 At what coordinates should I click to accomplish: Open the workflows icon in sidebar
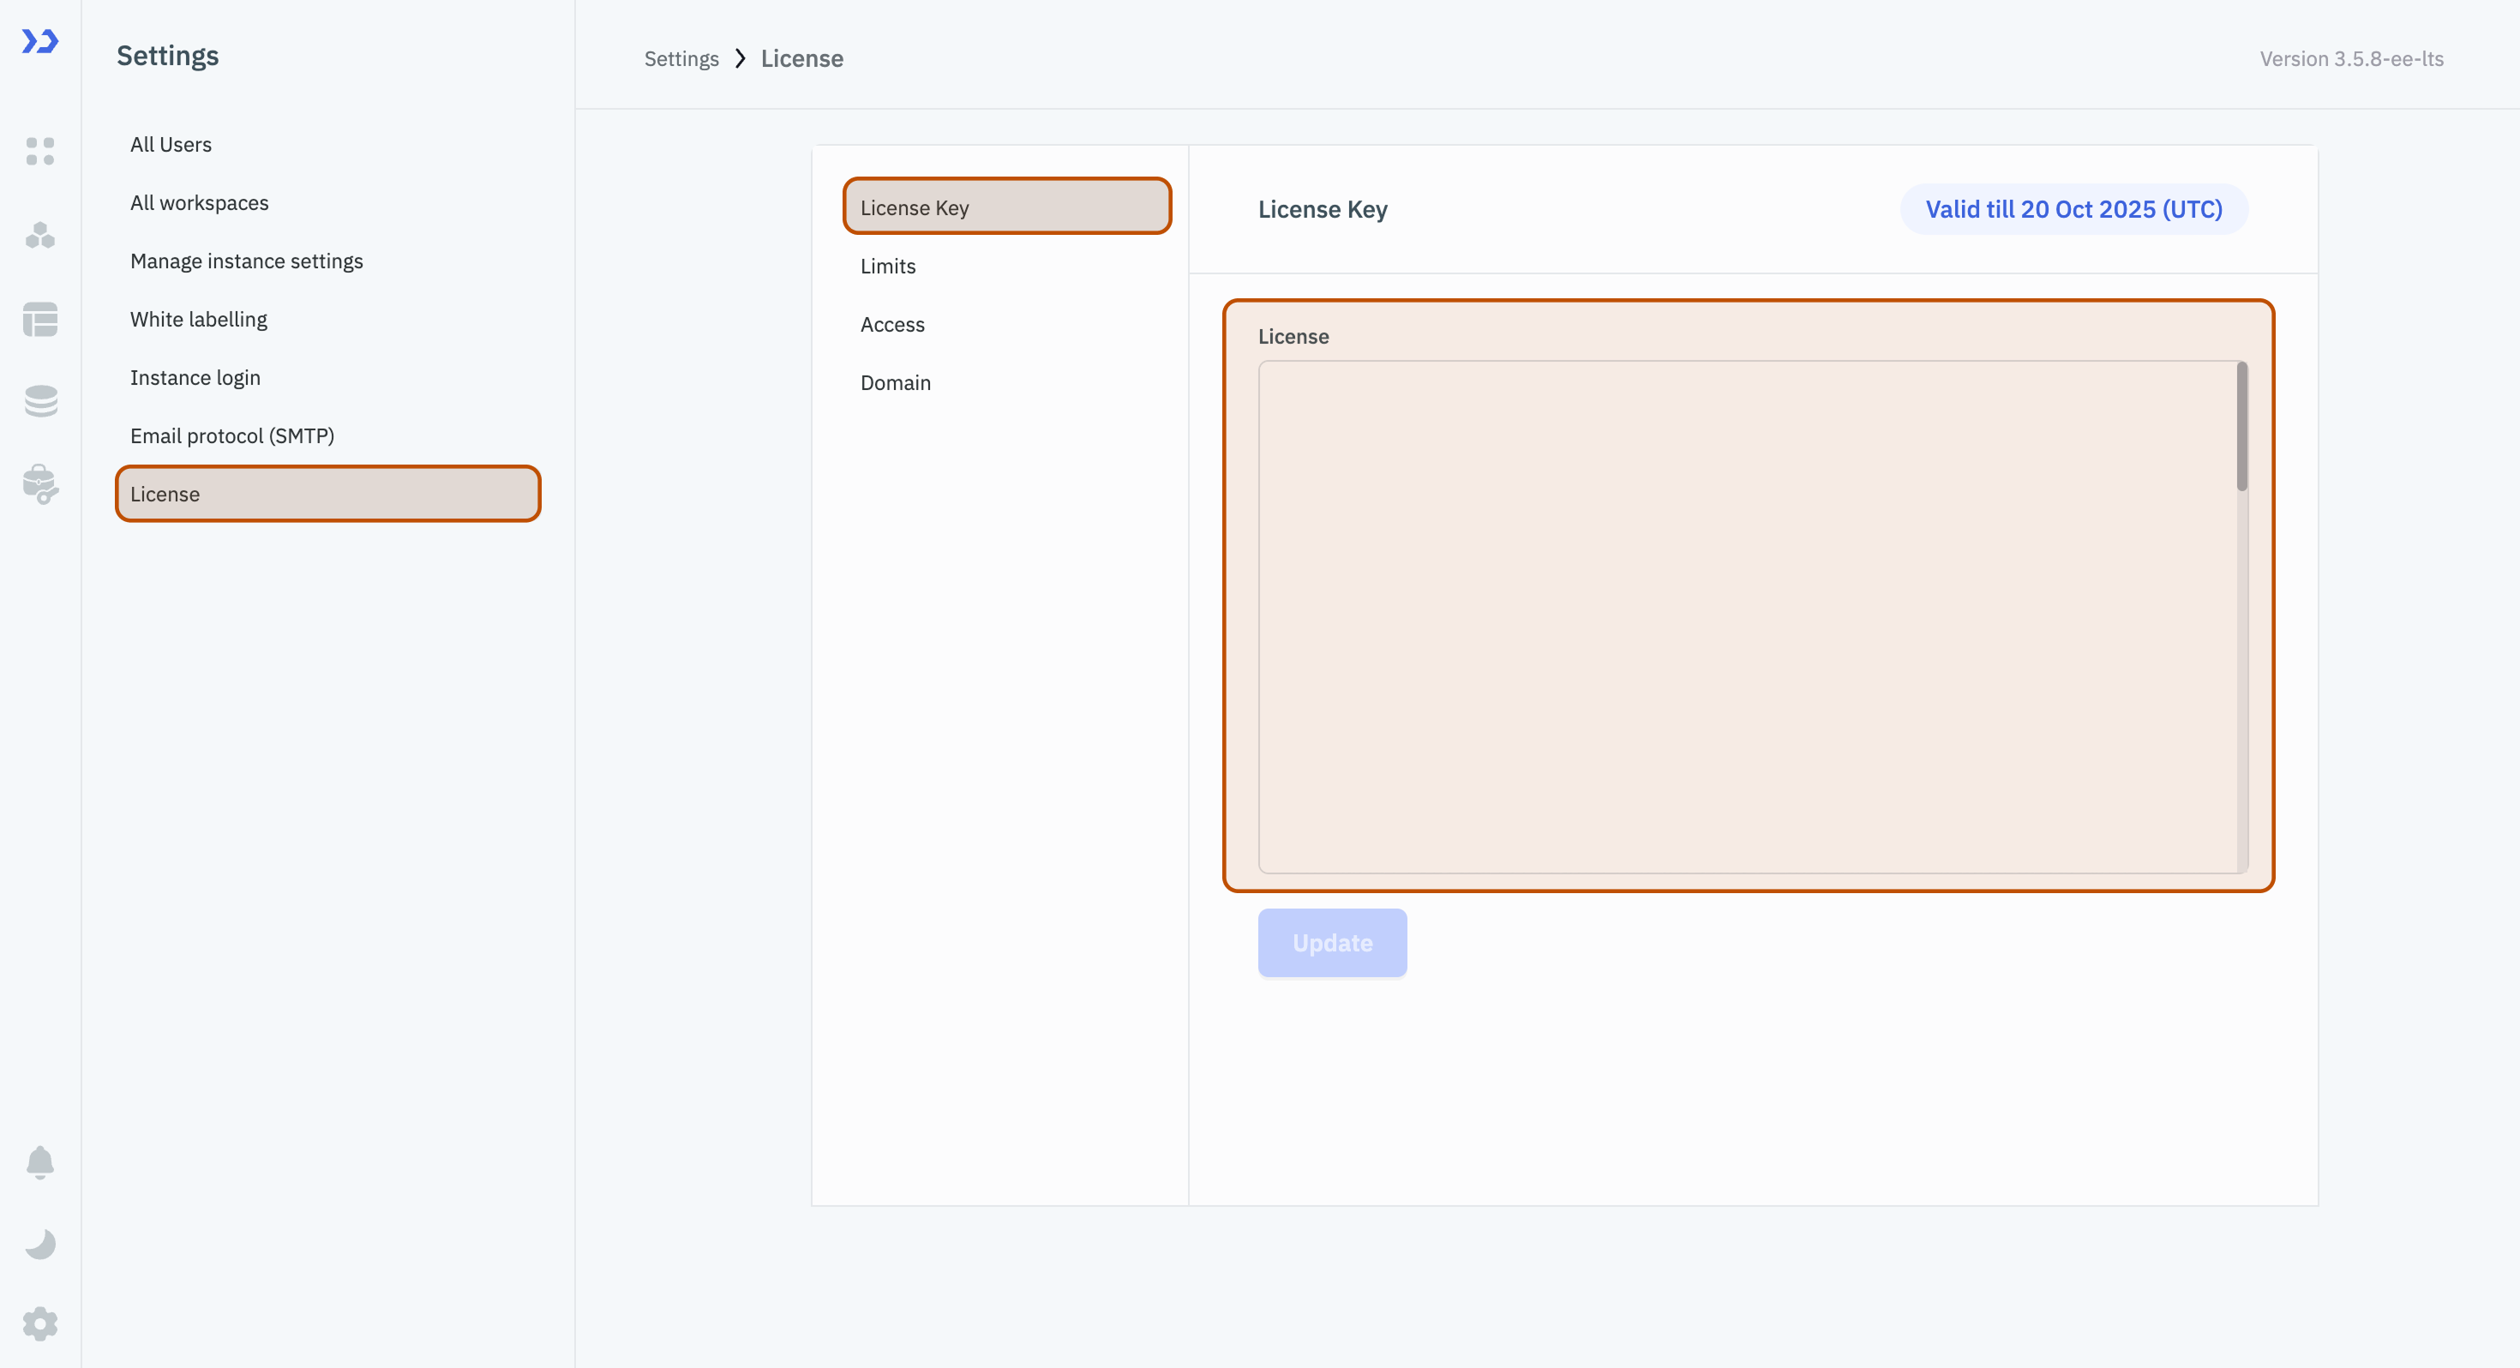tap(40, 235)
